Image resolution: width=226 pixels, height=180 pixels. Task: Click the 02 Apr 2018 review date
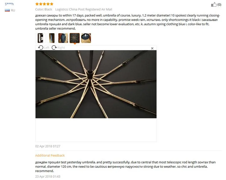coord(48,146)
